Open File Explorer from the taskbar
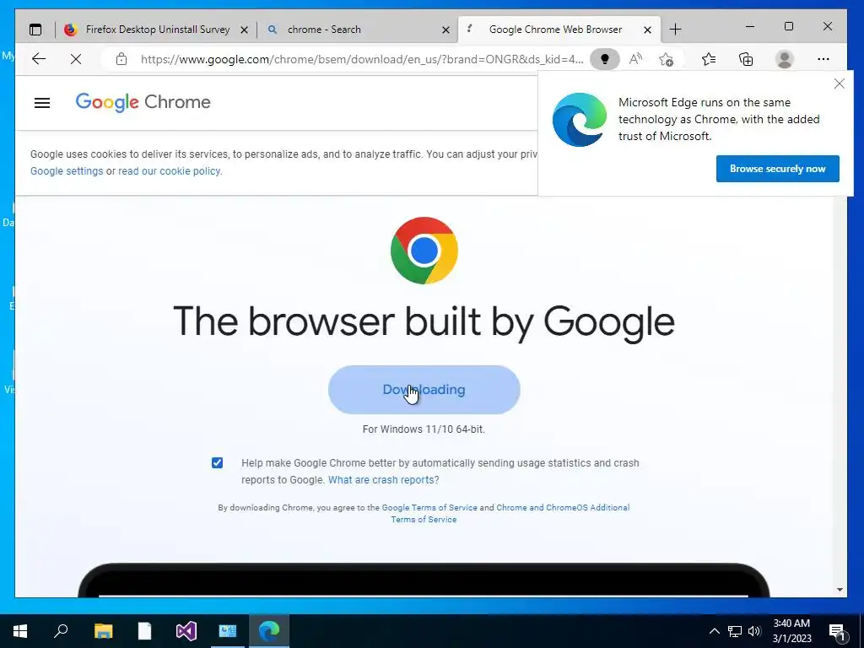 104,631
